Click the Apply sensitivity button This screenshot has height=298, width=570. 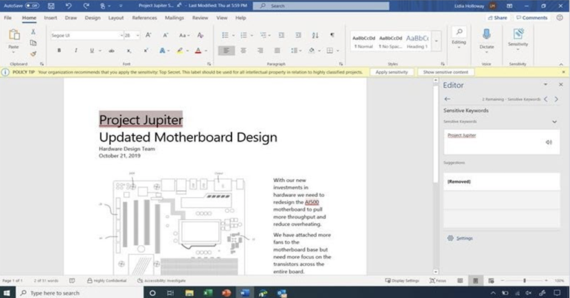pyautogui.click(x=392, y=72)
